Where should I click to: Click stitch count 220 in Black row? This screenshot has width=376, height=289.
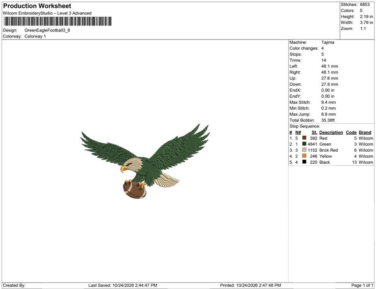point(314,162)
